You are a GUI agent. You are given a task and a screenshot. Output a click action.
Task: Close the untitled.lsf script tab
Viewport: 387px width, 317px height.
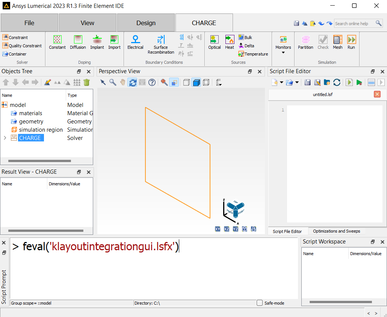pos(377,94)
